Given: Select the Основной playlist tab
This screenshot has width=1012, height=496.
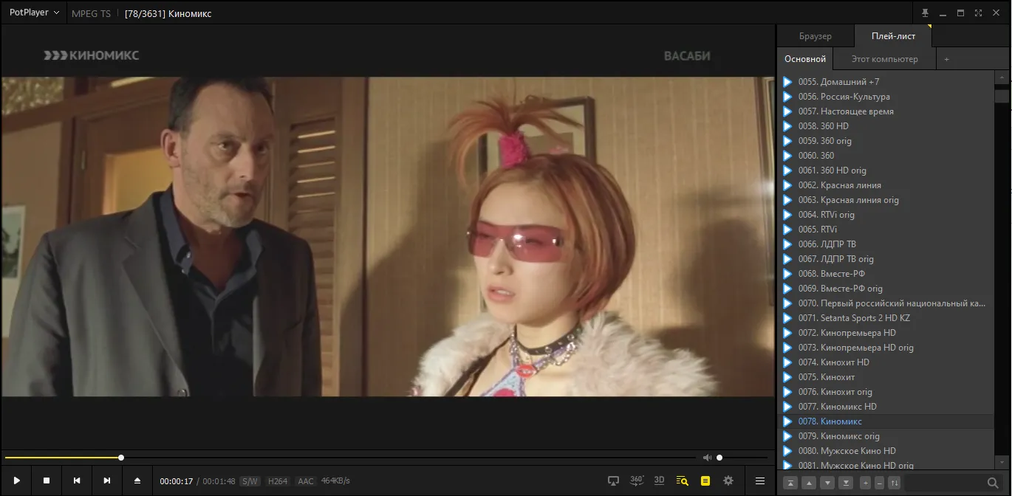Looking at the screenshot, I should (805, 59).
